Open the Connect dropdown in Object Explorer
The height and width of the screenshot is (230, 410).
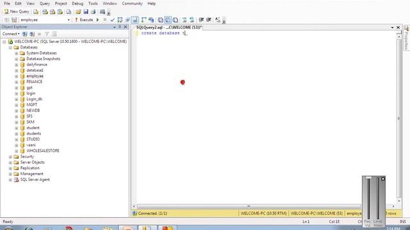point(11,34)
